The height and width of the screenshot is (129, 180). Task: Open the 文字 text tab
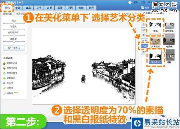39,8
